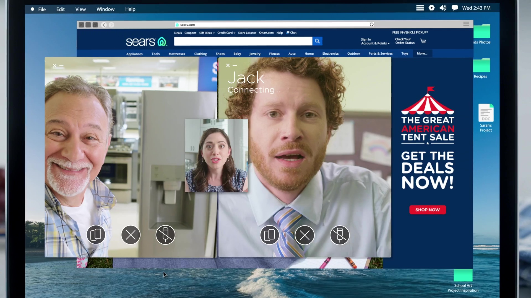531x298 pixels.
Task: Expand the Credit Card dropdown
Action: 226,33
